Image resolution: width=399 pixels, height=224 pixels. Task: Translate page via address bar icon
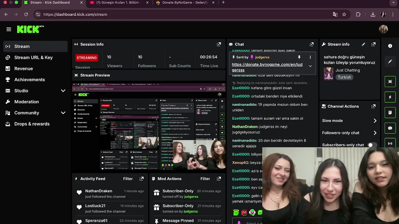(x=335, y=14)
